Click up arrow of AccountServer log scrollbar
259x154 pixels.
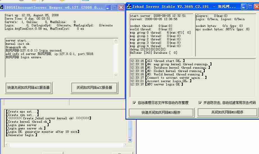[116, 41]
